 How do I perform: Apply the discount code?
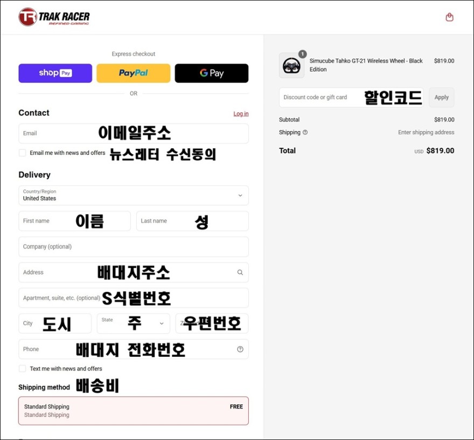441,97
